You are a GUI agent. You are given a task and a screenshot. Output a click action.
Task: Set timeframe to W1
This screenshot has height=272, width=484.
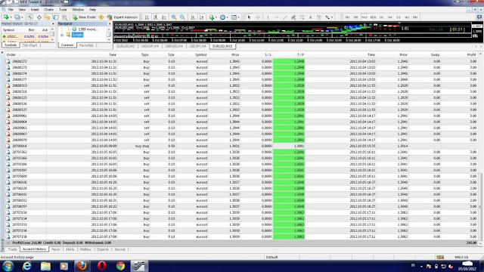pos(407,17)
